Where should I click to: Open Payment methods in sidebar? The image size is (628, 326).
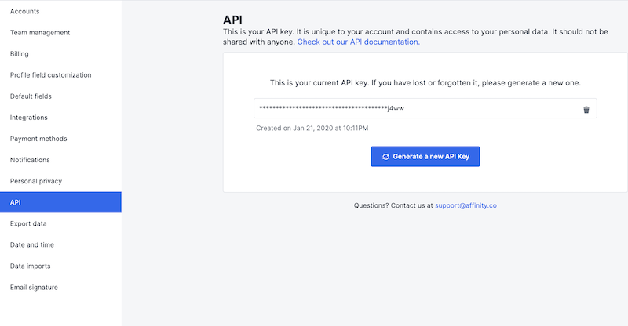click(38, 139)
